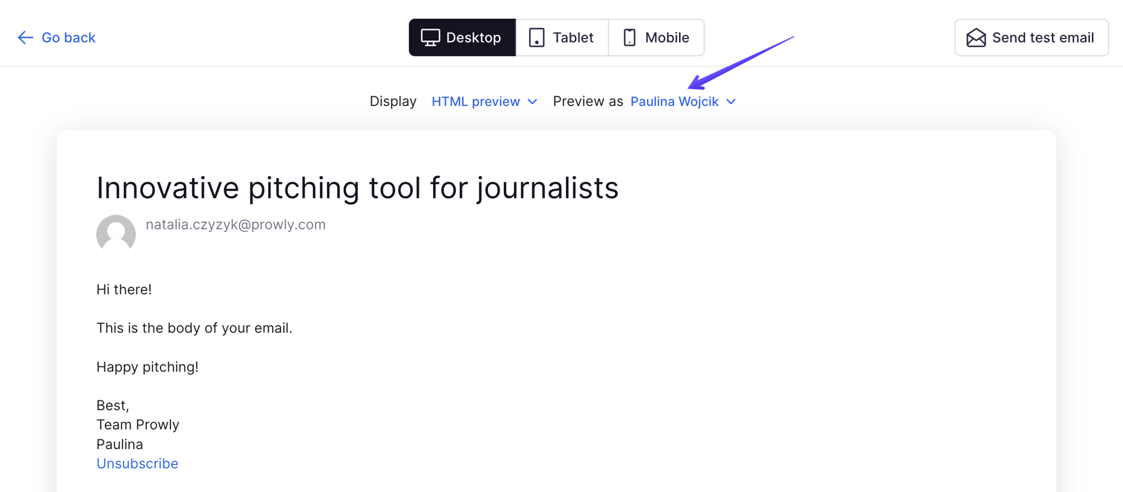The height and width of the screenshot is (492, 1123).
Task: Click the sender avatar placeholder image
Action: point(116,234)
